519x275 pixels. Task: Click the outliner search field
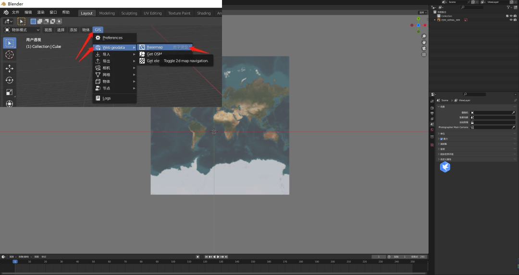(x=472, y=7)
